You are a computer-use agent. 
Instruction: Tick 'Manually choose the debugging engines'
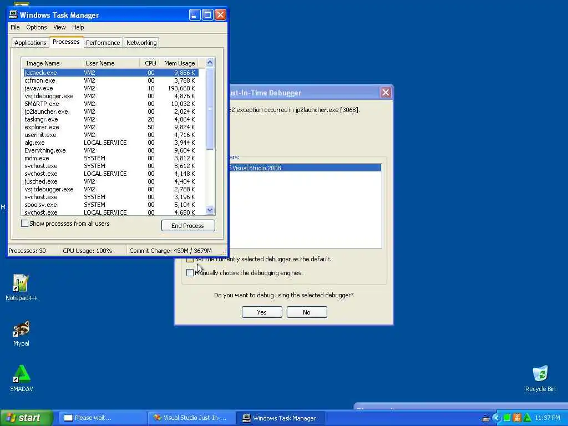190,272
